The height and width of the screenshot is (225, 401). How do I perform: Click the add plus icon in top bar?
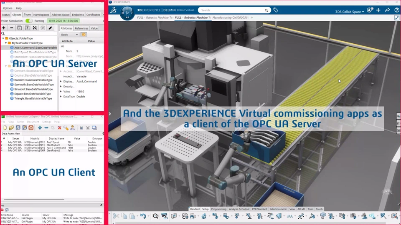pos(378,10)
